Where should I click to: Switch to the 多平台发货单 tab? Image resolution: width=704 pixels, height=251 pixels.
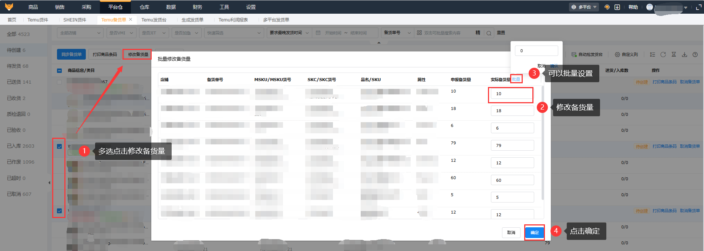coord(276,20)
